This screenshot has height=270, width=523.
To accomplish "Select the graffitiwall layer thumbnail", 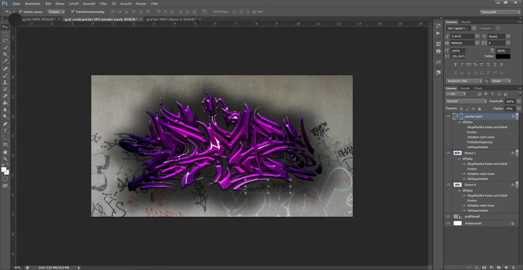I will 458,217.
